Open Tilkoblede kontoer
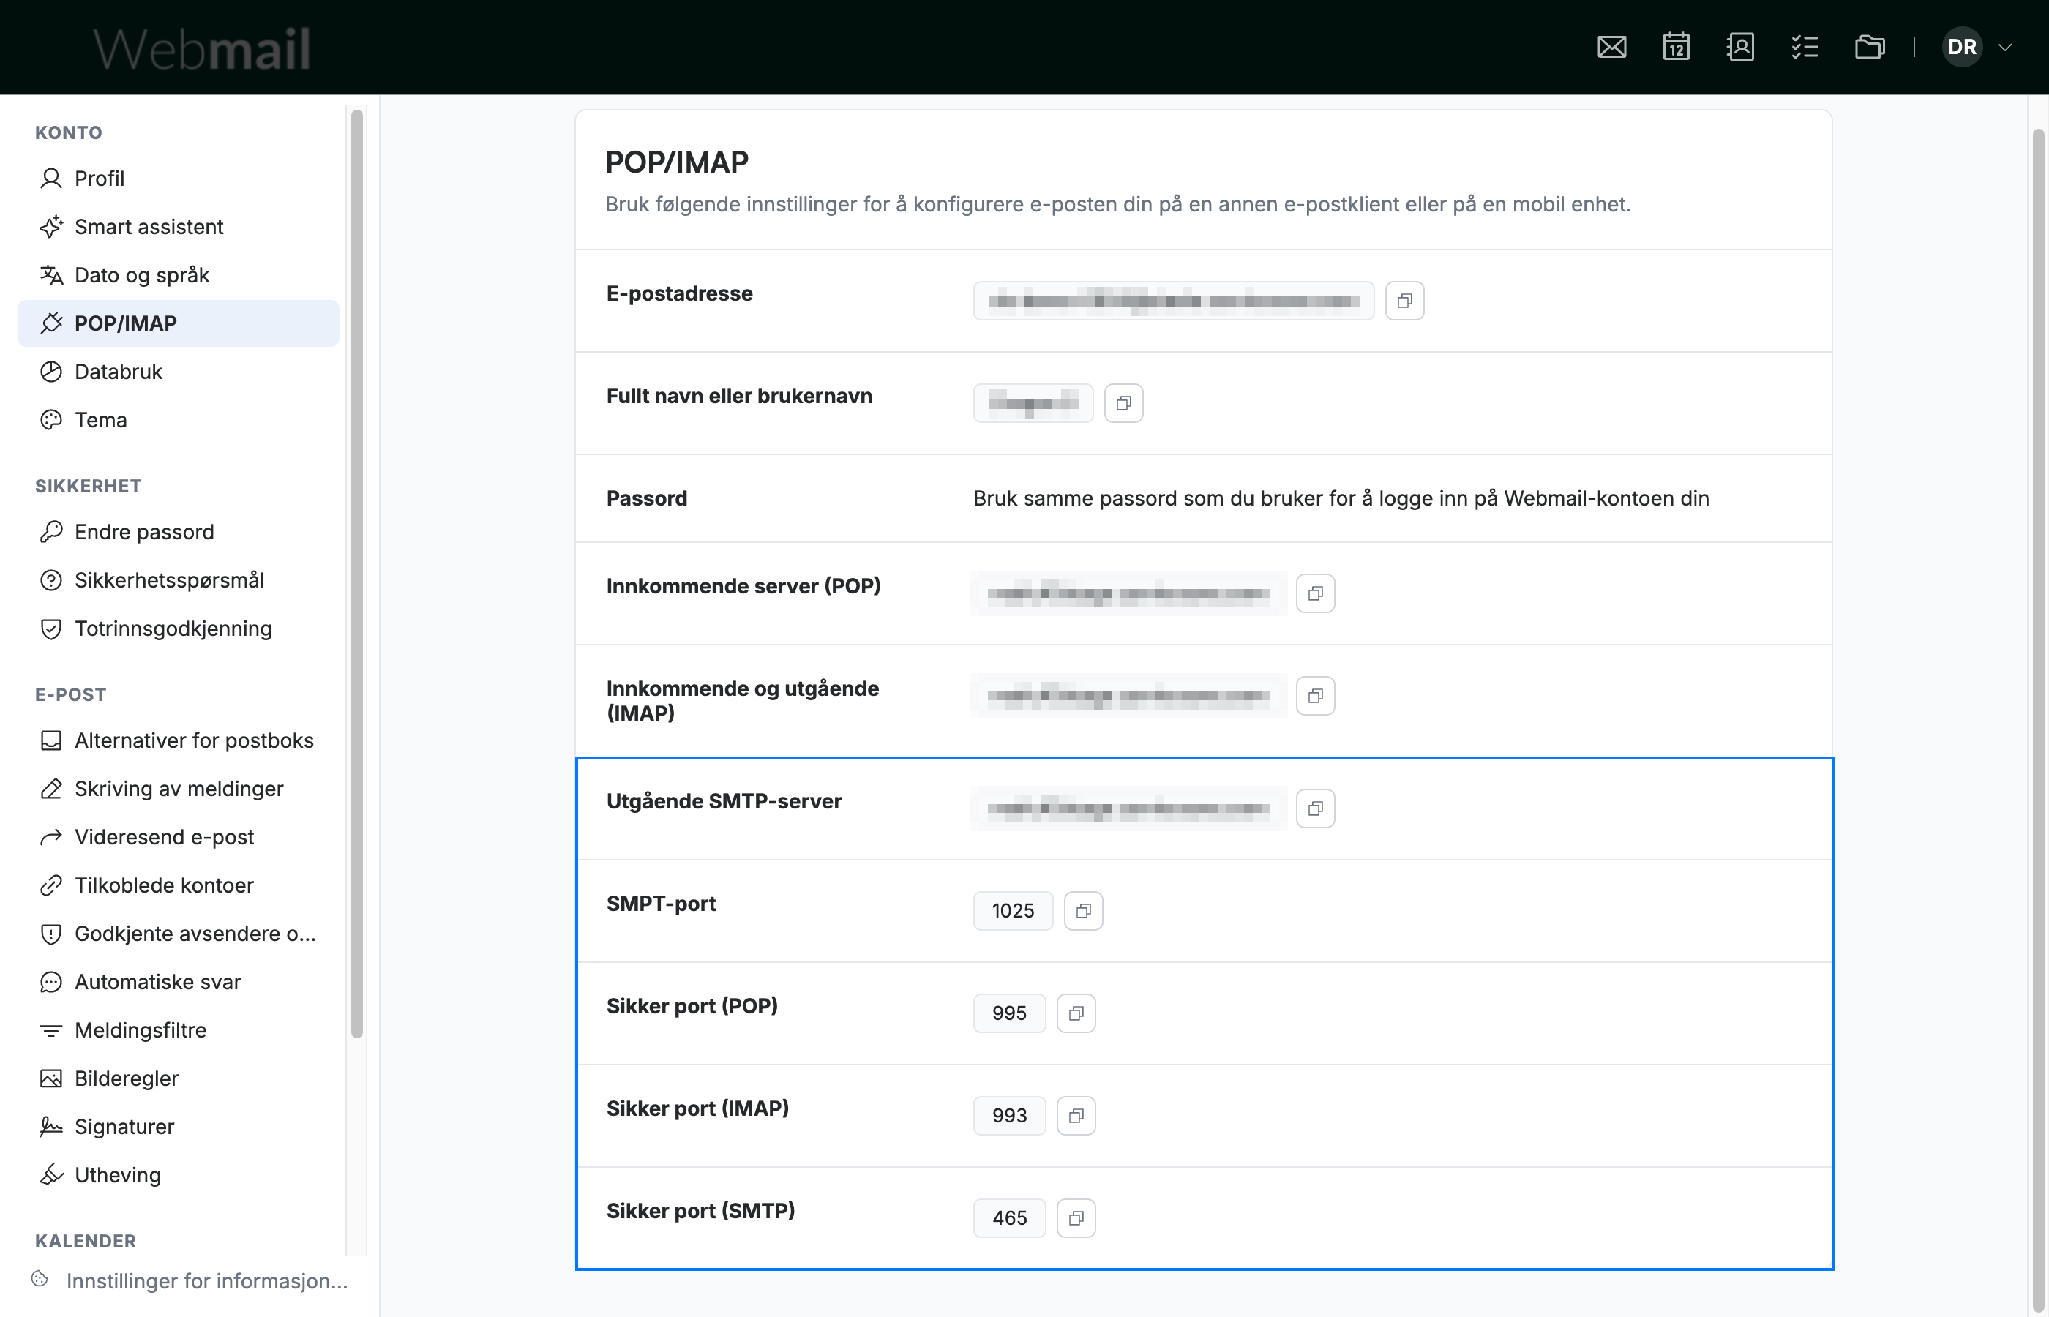 pyautogui.click(x=178, y=885)
